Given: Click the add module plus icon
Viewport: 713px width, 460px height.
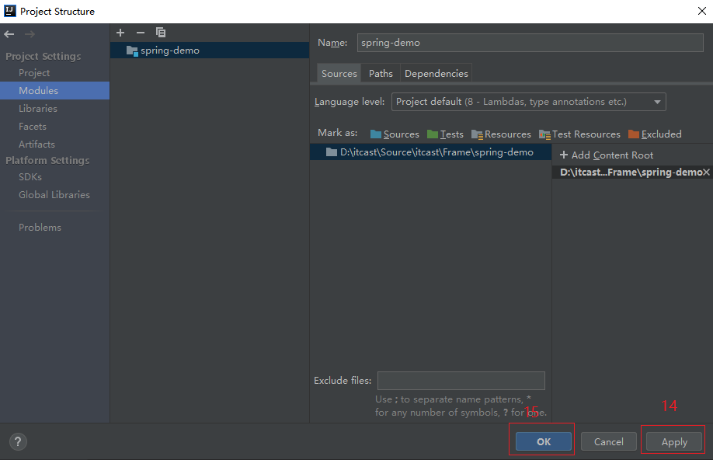Looking at the screenshot, I should point(120,33).
